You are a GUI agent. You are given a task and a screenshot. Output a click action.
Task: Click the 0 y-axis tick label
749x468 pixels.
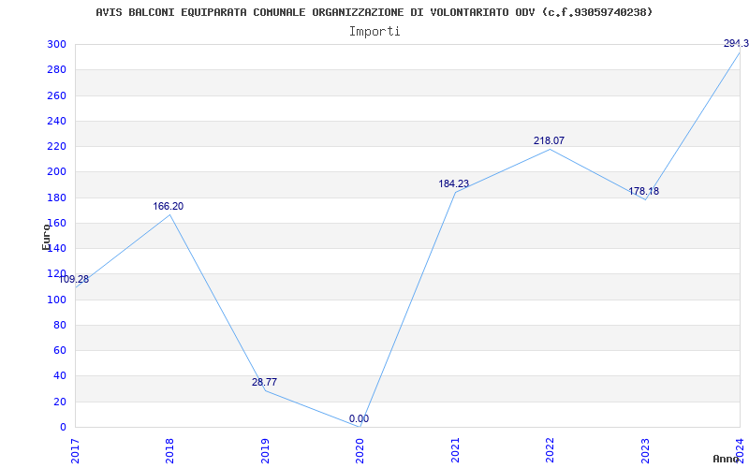pyautogui.click(x=63, y=428)
